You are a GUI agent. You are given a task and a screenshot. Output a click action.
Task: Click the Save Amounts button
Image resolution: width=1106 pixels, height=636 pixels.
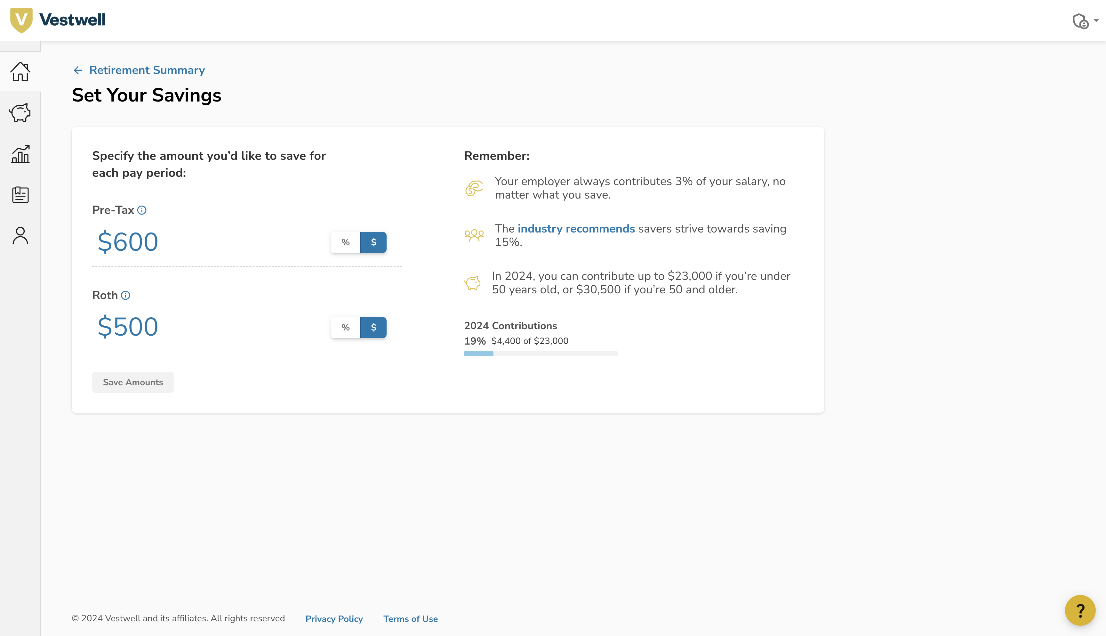133,382
